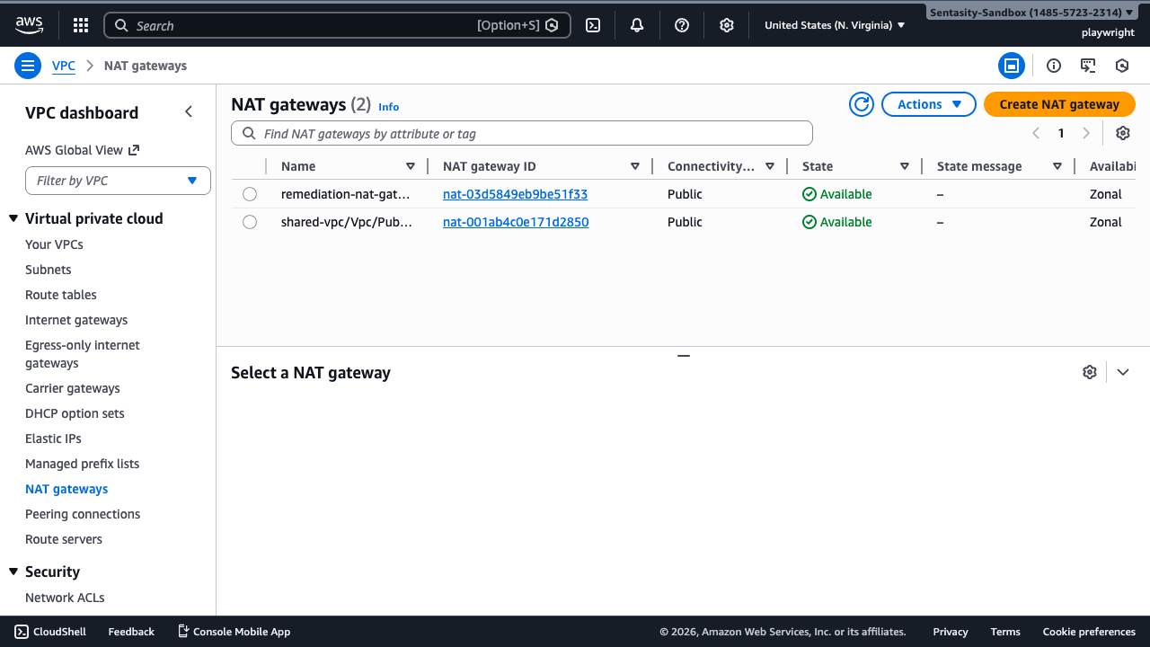The image size is (1150, 647).
Task: Open NAT gateway nat-03d5849eb9be51f33 details
Action: click(x=515, y=193)
